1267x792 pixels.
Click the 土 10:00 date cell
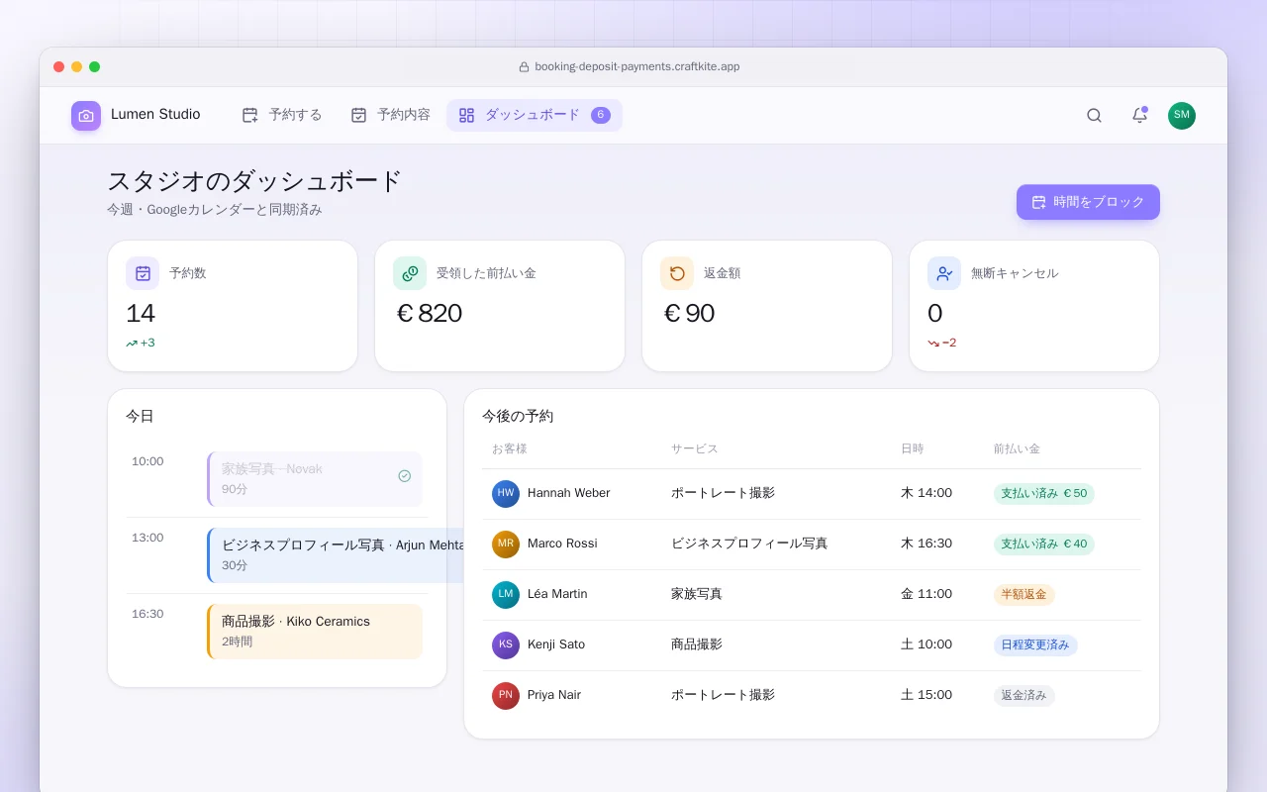[x=926, y=644]
